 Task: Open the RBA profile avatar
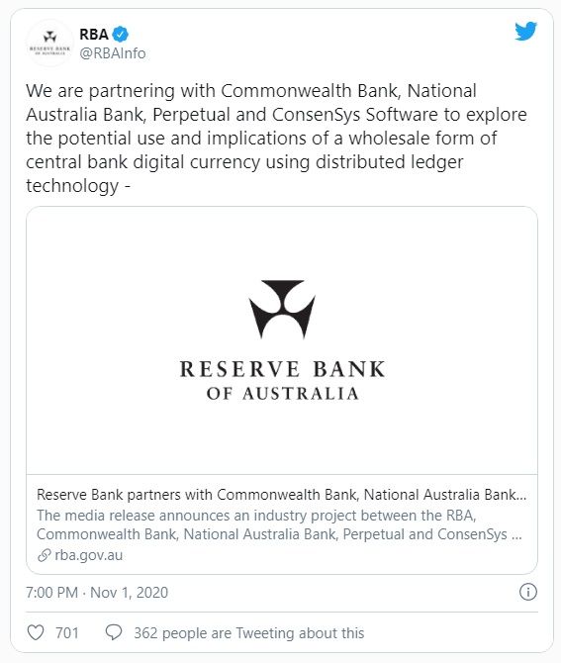(x=49, y=43)
